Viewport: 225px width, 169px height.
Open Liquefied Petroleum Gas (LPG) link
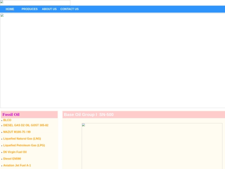tap(24, 145)
